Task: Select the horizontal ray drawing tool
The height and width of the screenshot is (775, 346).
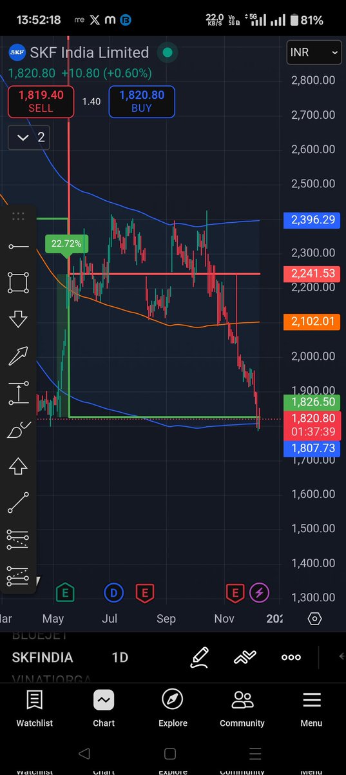Action: (x=18, y=246)
